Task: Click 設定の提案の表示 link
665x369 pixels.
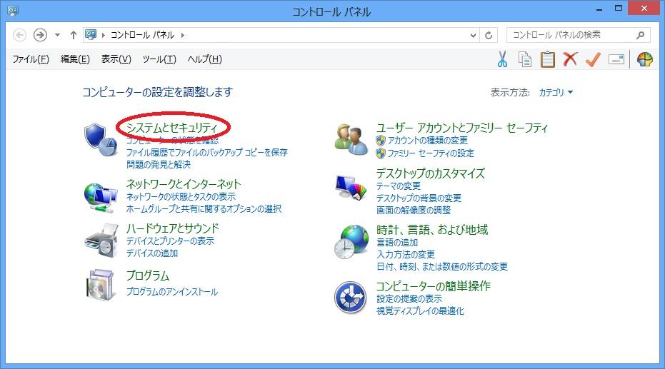Action: coord(409,298)
